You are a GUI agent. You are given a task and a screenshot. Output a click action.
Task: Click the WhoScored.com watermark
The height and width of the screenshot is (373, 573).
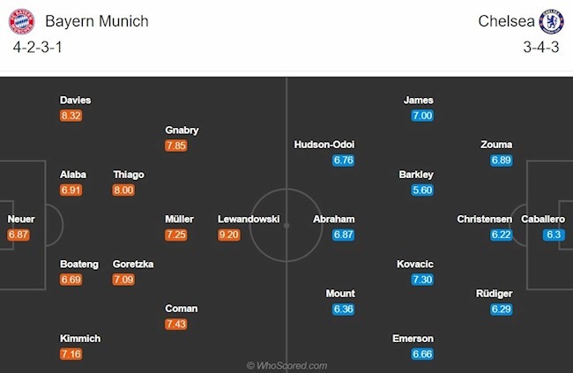pyautogui.click(x=286, y=366)
